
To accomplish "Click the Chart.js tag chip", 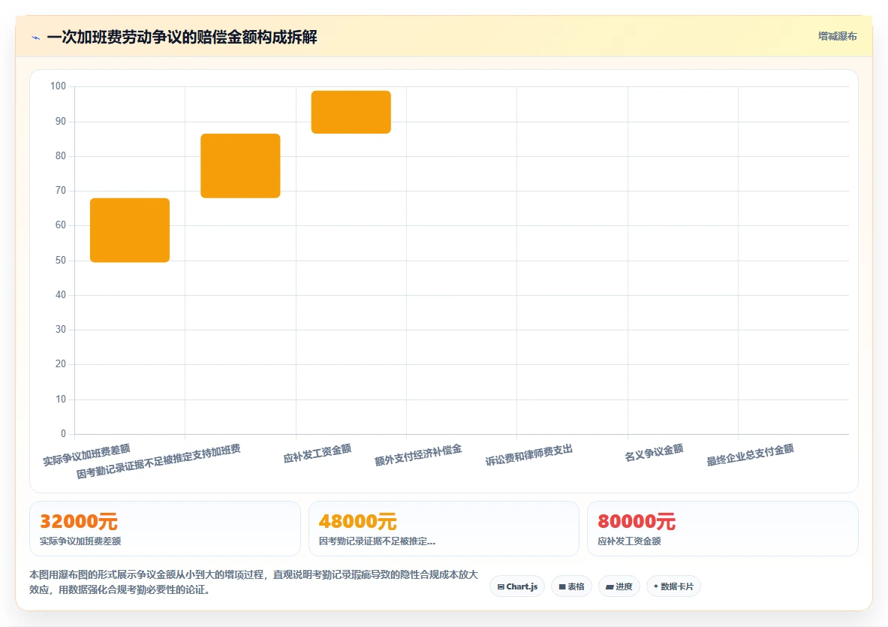I will tap(517, 586).
